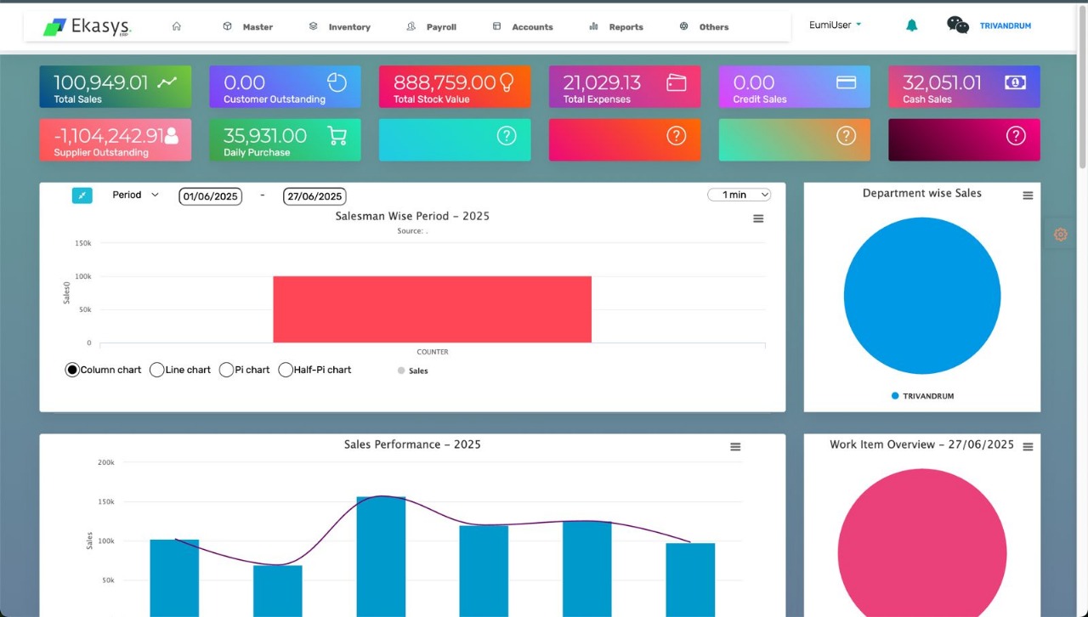Click the Credit Sales card icon
The image size is (1088, 617).
(846, 82)
